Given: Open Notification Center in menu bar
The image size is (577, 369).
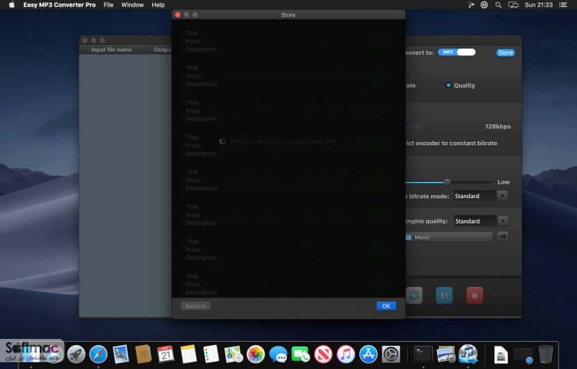Looking at the screenshot, I should [563, 5].
